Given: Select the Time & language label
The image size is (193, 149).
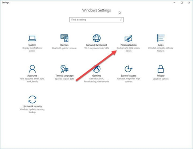Looking at the screenshot, I should click(64, 76).
